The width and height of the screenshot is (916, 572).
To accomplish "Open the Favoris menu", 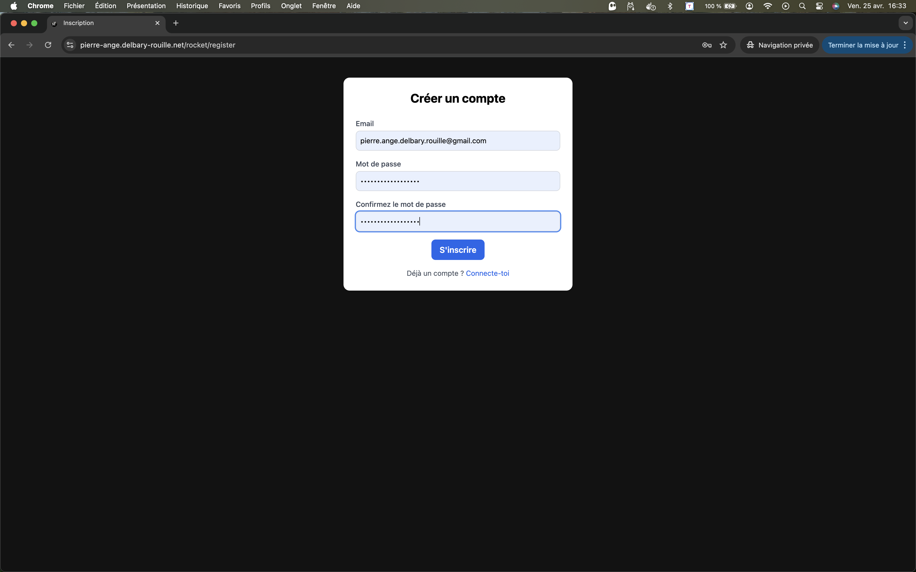I will pyautogui.click(x=229, y=6).
